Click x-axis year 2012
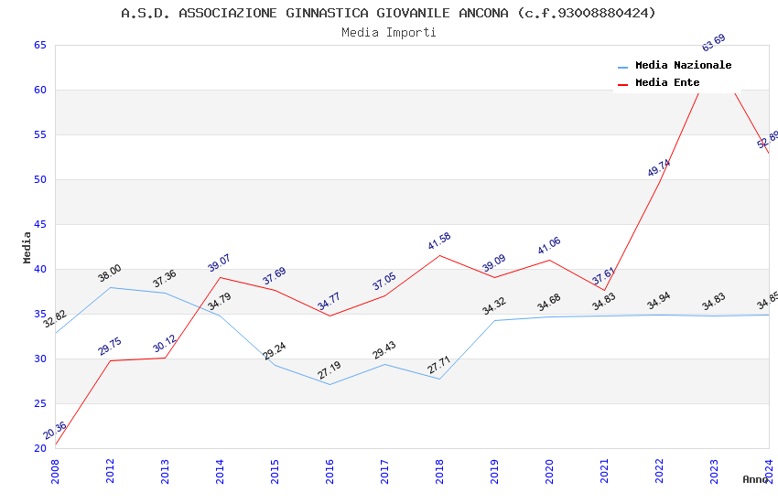This screenshot has height=503, width=778. point(110,471)
